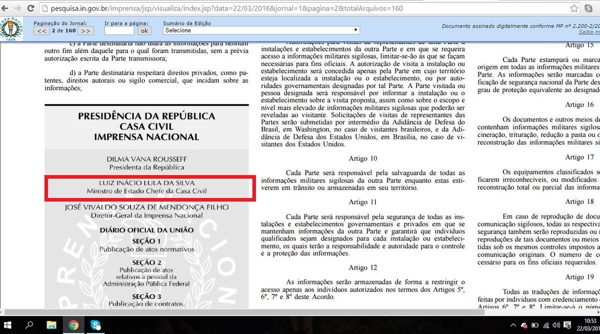Go back with the browser back arrow
Viewport: 600px width, 334px height.
pos(5,8)
